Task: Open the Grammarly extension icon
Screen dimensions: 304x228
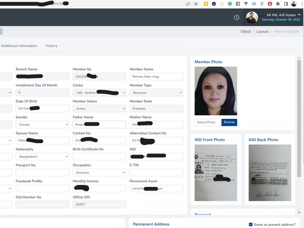Action: pyautogui.click(x=230, y=4)
